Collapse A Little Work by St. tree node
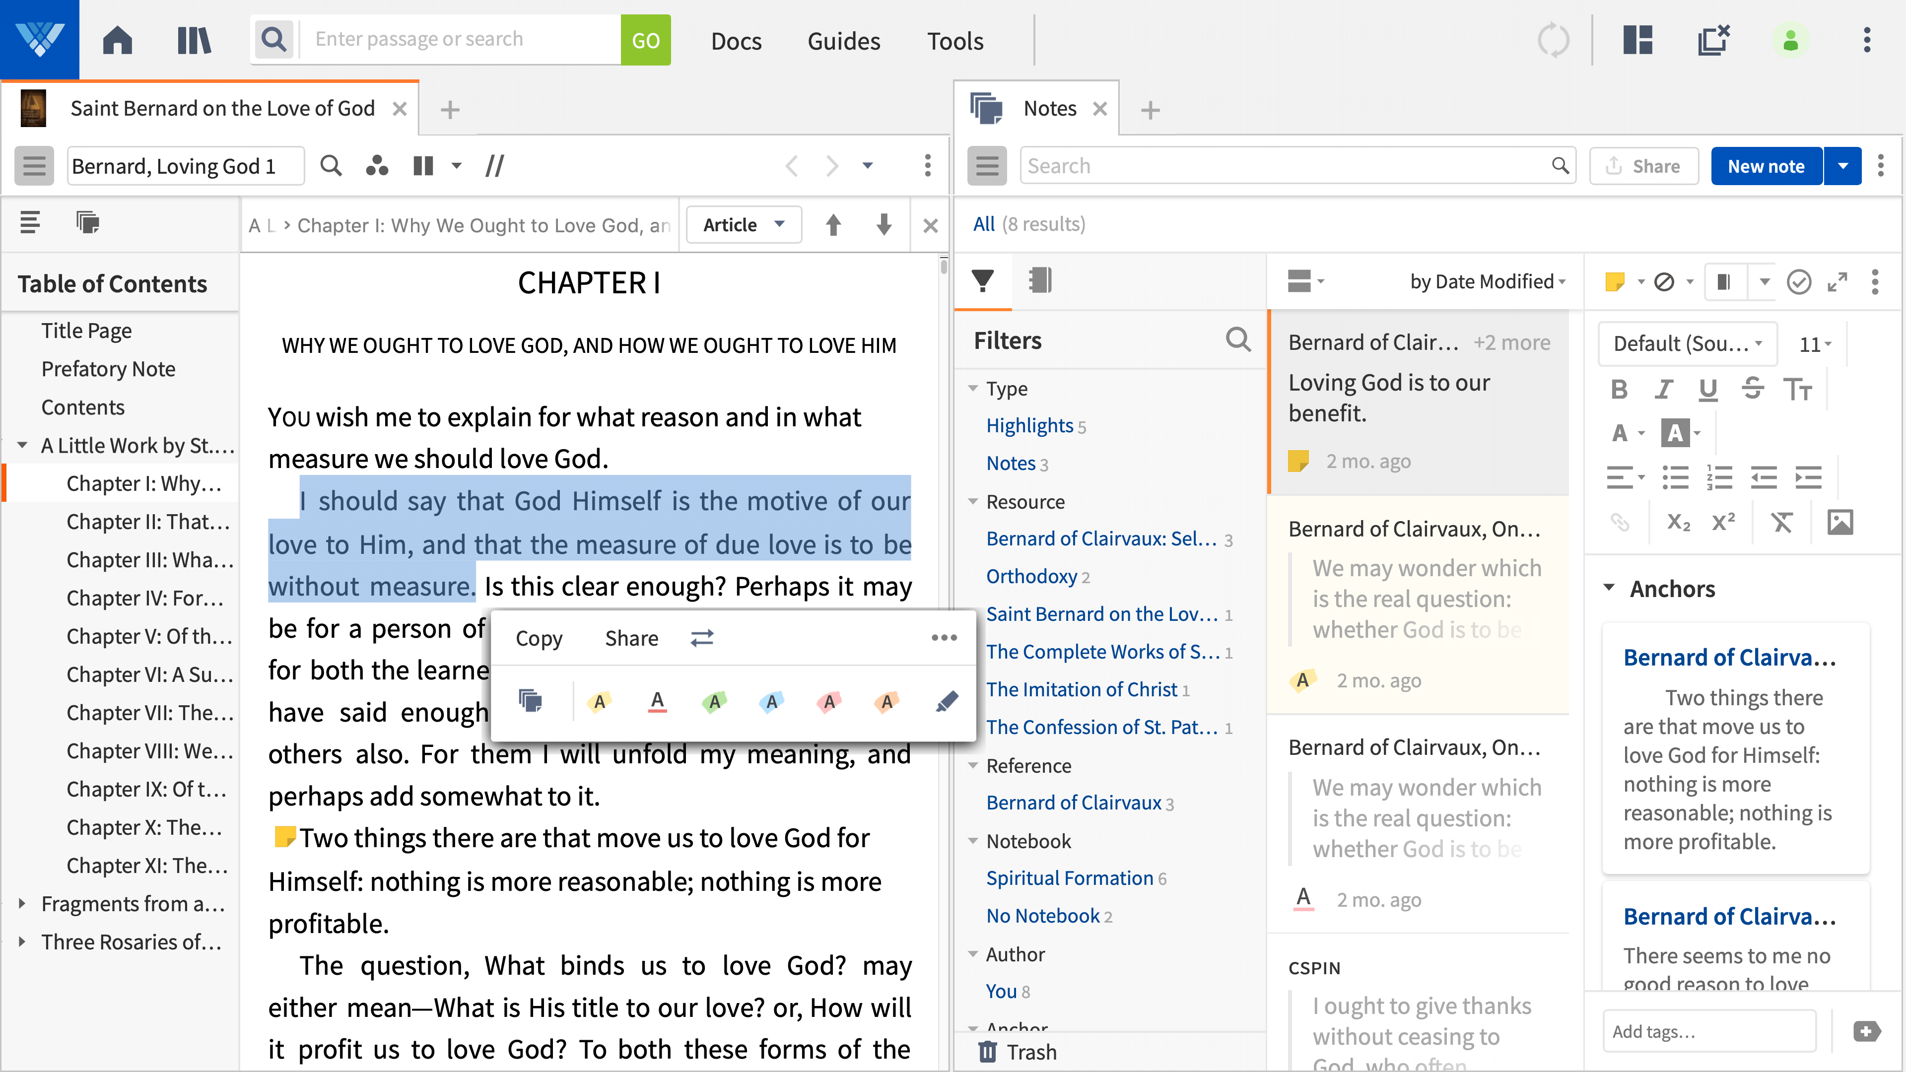 [x=22, y=445]
